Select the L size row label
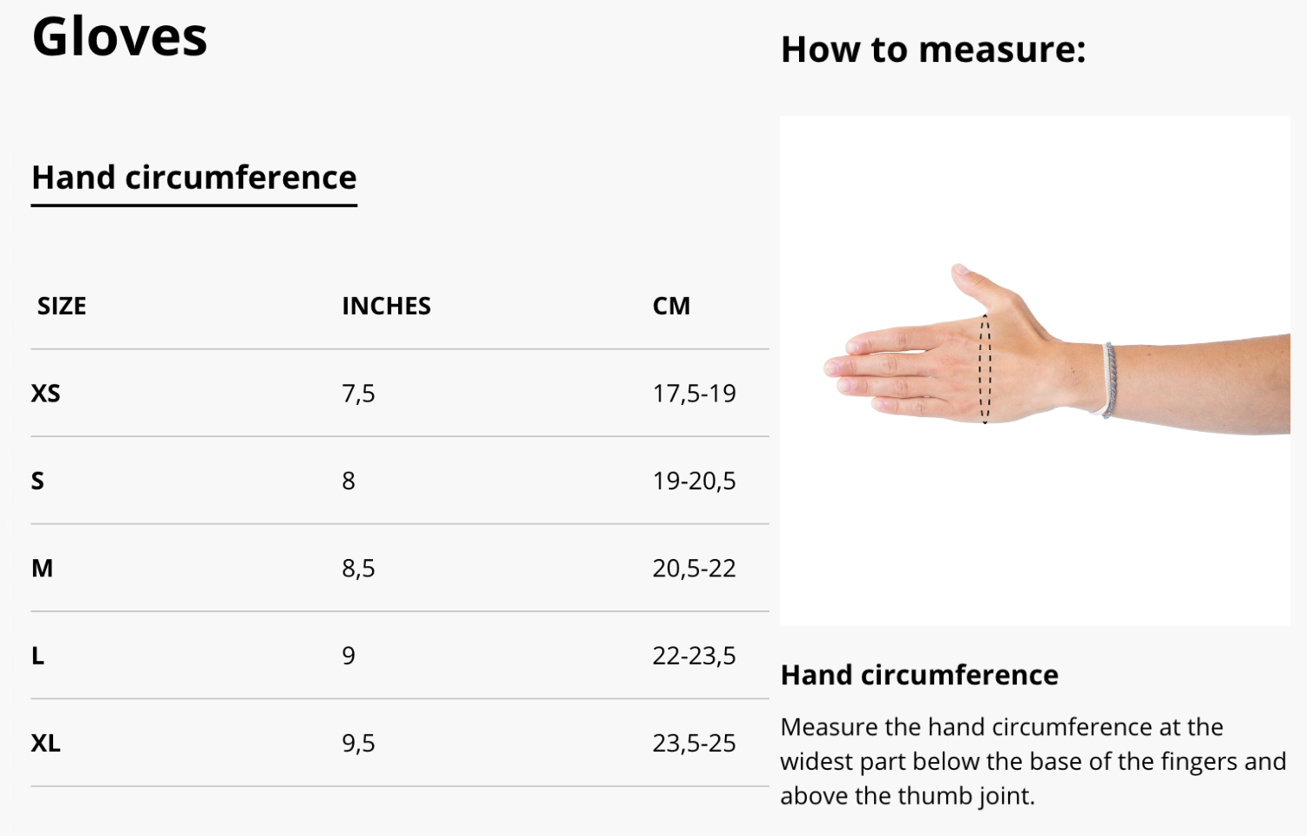 click(37, 656)
